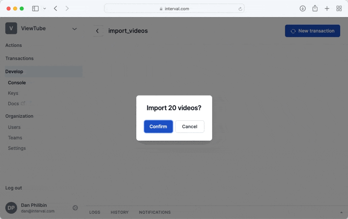348x219 pixels.
Task: Switch to the LOGS tab
Action: pyautogui.click(x=95, y=212)
